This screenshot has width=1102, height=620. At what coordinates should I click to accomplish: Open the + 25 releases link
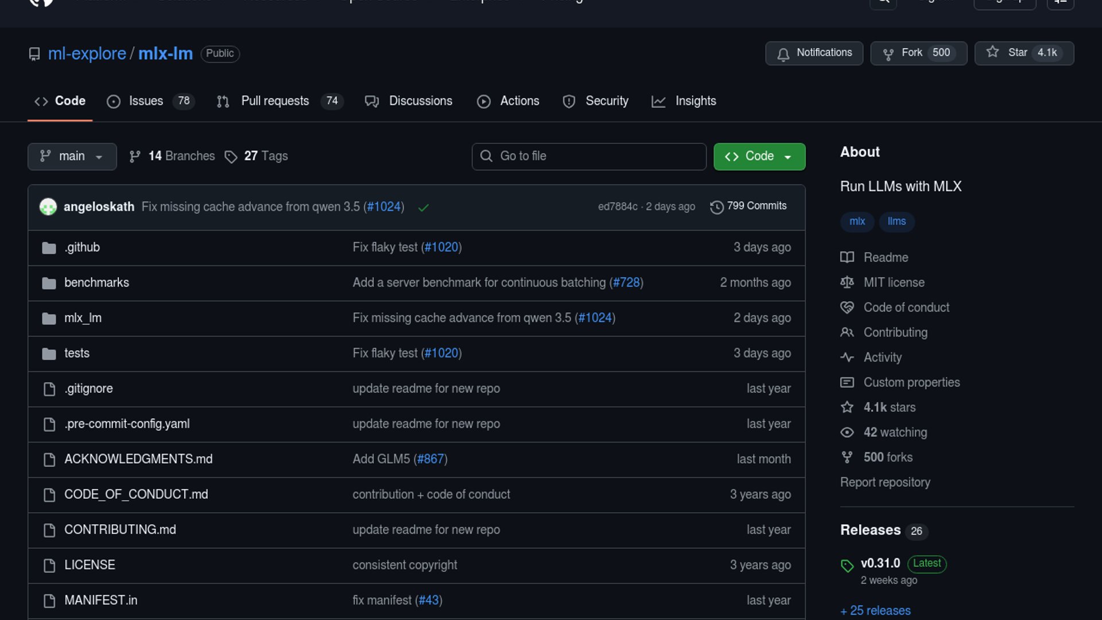[875, 610]
